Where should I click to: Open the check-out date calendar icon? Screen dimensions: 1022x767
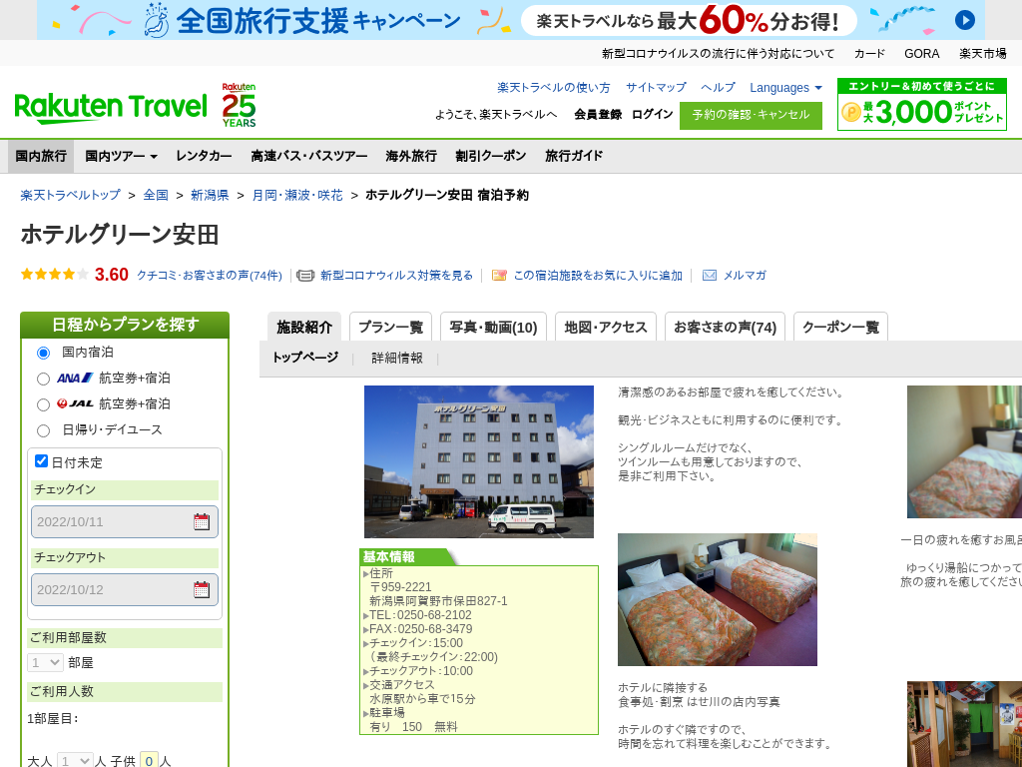[202, 589]
